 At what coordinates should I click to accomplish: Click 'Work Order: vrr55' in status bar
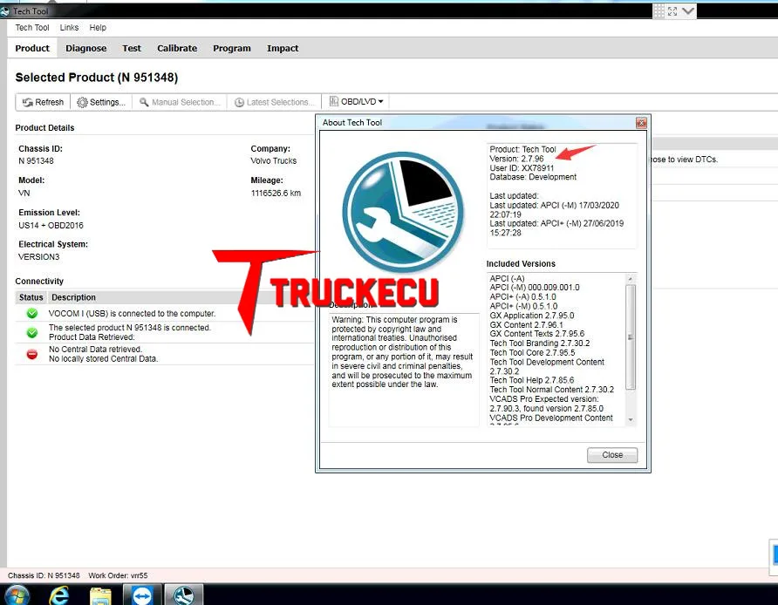pyautogui.click(x=118, y=575)
